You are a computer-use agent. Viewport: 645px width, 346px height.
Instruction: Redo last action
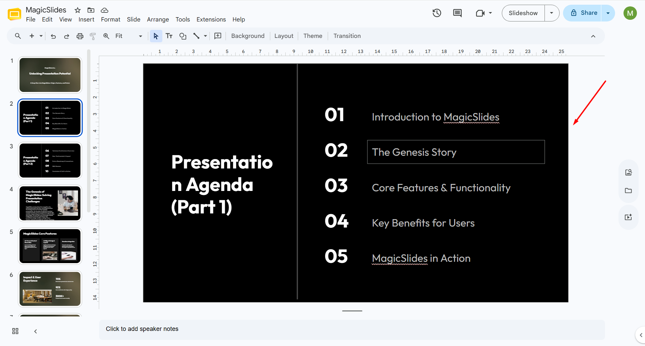click(x=67, y=36)
